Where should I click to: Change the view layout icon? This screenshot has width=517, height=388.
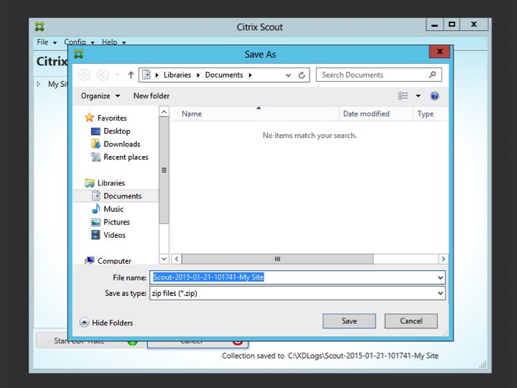pyautogui.click(x=403, y=96)
